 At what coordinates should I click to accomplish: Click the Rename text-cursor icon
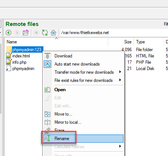click(47, 138)
